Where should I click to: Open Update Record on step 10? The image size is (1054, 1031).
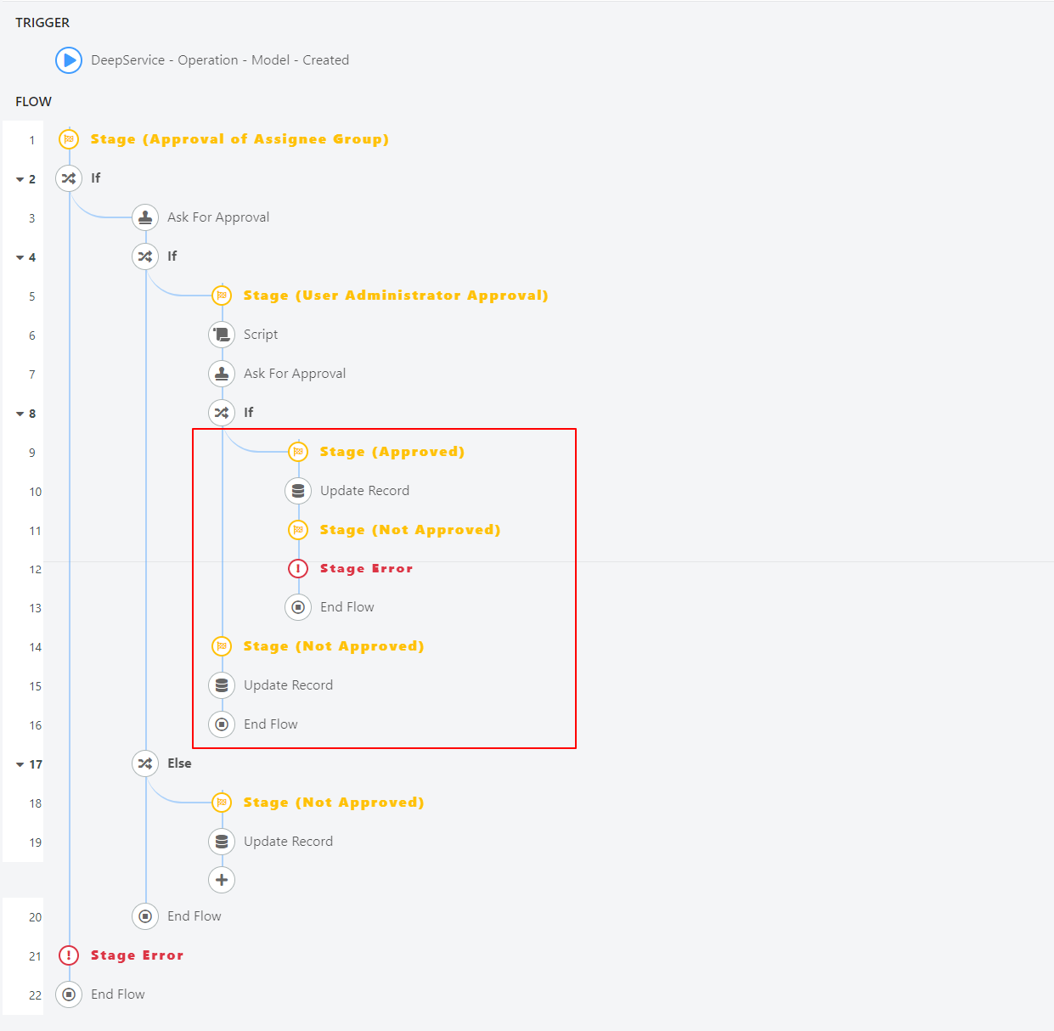[364, 491]
